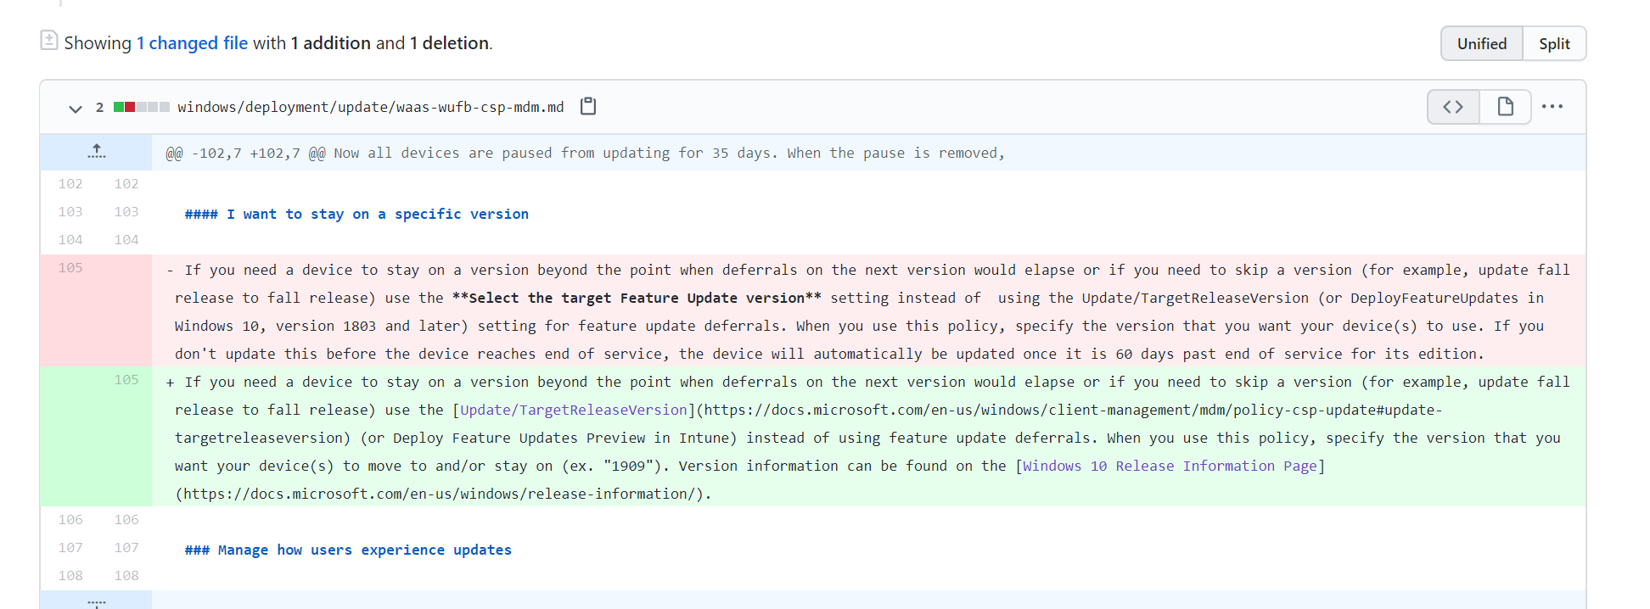Click the changed lines count '2' in file header
Viewport: 1650px width, 609px height.
(x=100, y=107)
